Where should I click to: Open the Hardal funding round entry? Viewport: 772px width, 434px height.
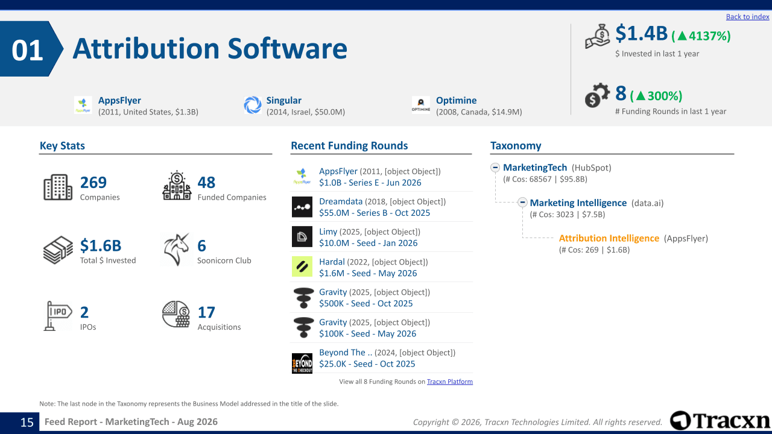332,262
